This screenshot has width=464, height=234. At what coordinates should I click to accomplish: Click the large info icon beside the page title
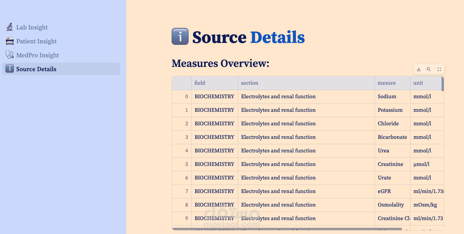[x=180, y=36]
